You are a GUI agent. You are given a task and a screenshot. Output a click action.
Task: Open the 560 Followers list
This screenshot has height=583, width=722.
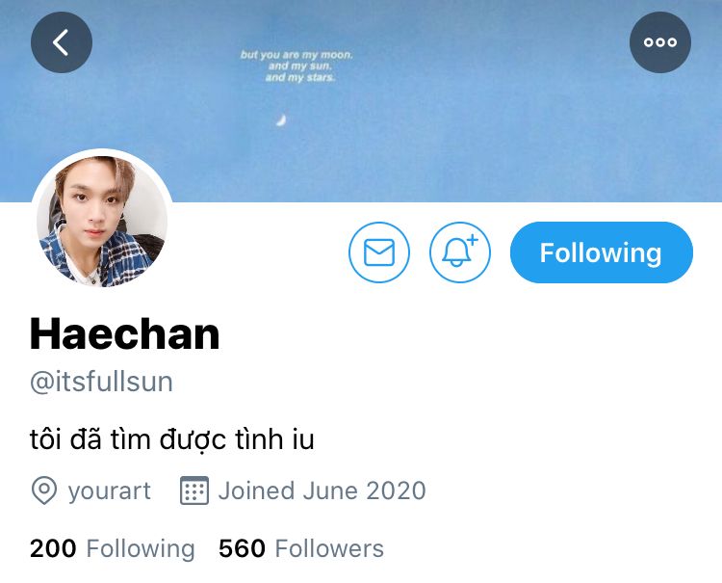301,548
